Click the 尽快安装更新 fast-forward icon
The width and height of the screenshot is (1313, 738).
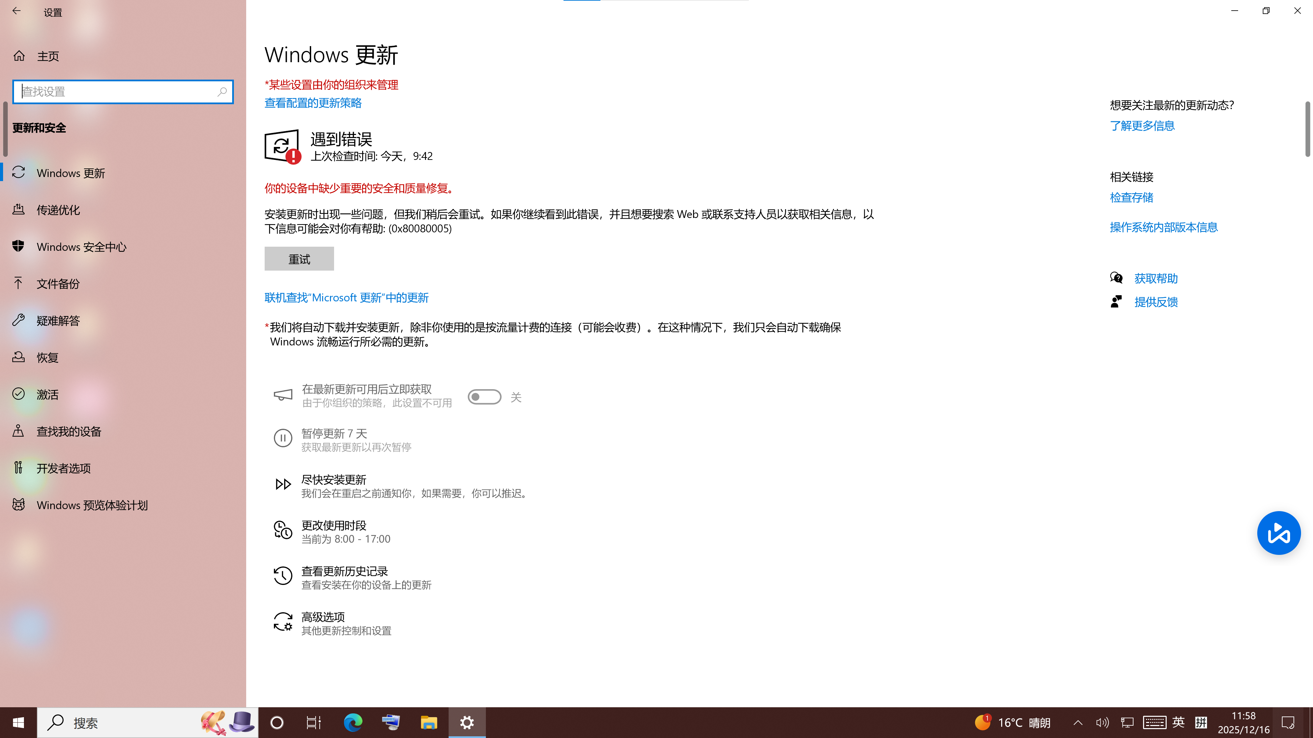pos(283,484)
